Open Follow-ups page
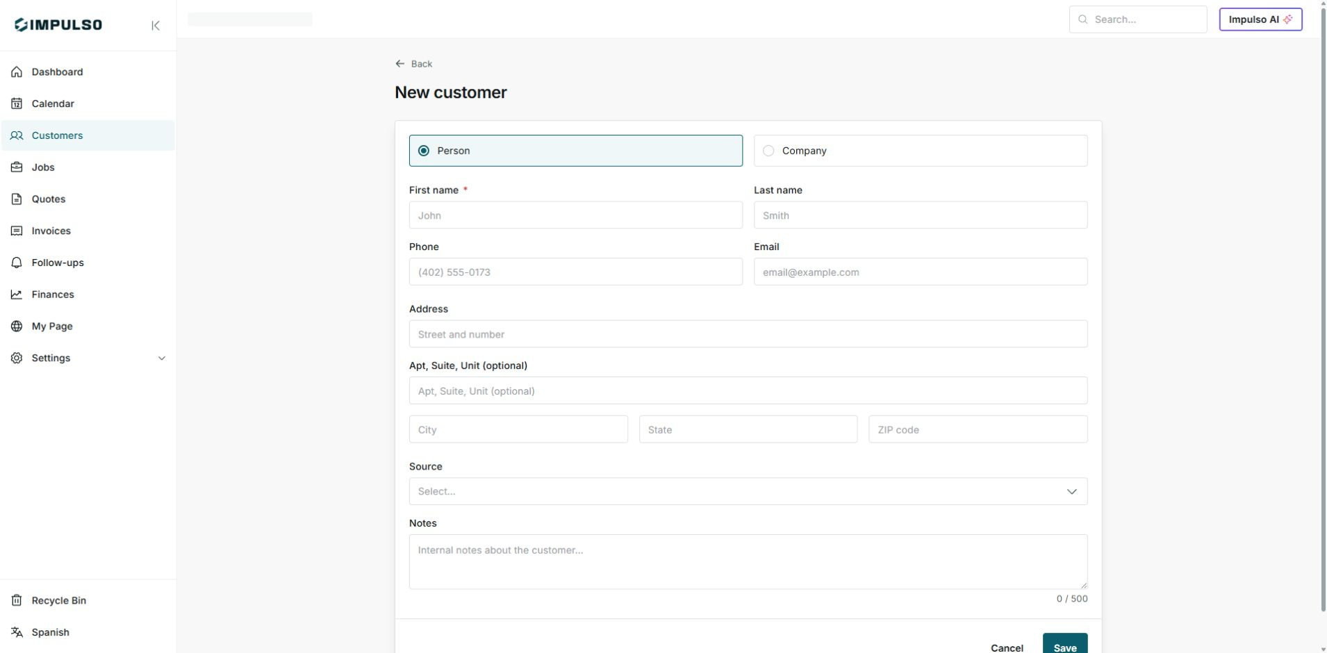This screenshot has width=1327, height=653. (88, 263)
